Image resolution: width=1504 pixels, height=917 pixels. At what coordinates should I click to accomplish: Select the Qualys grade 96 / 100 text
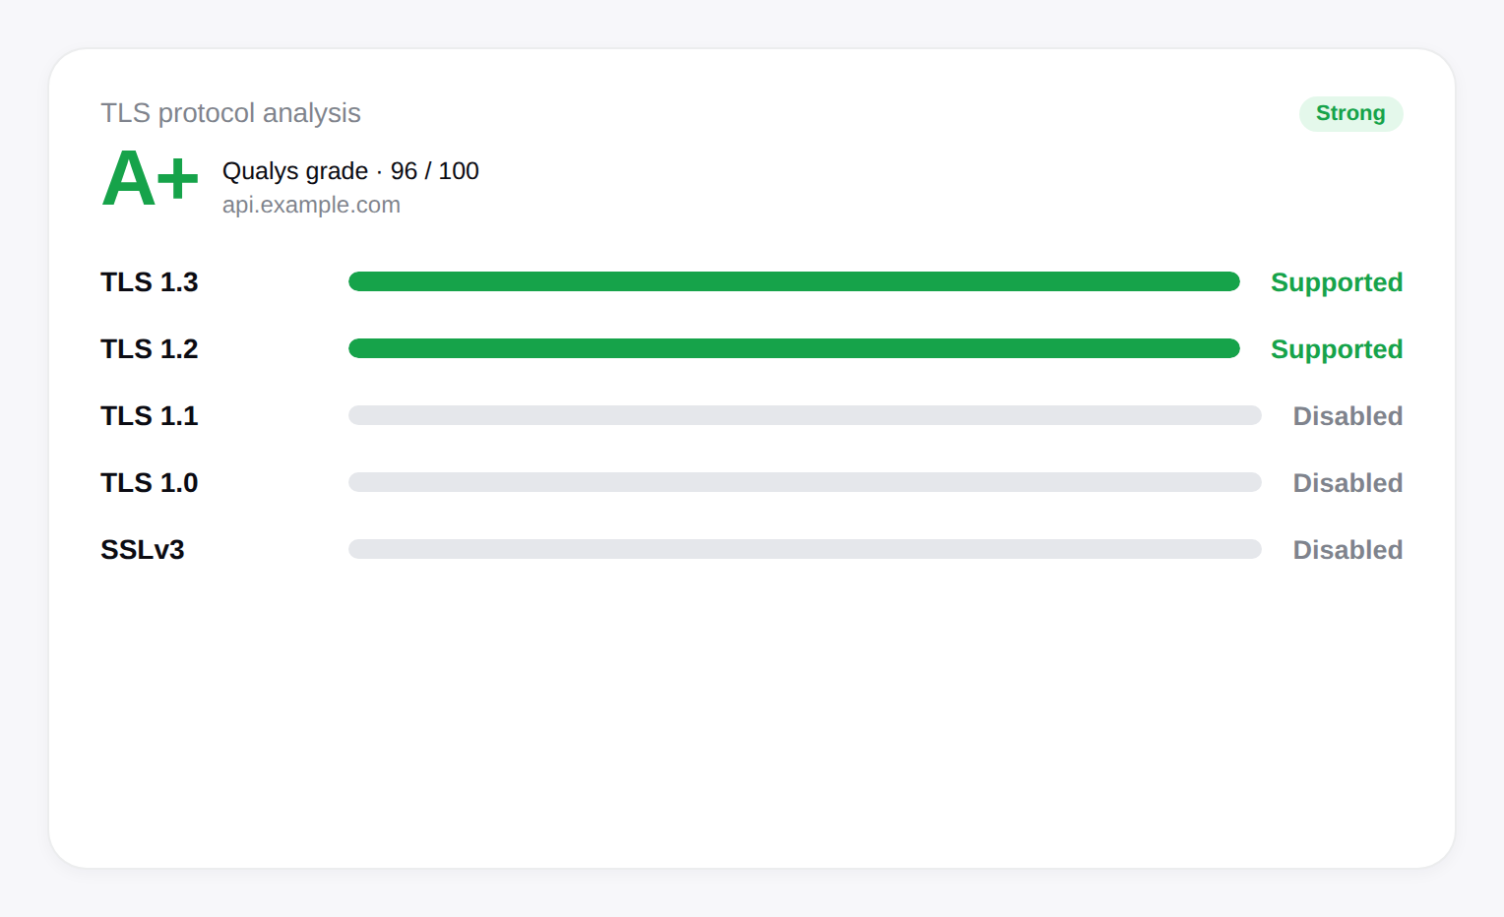350,171
